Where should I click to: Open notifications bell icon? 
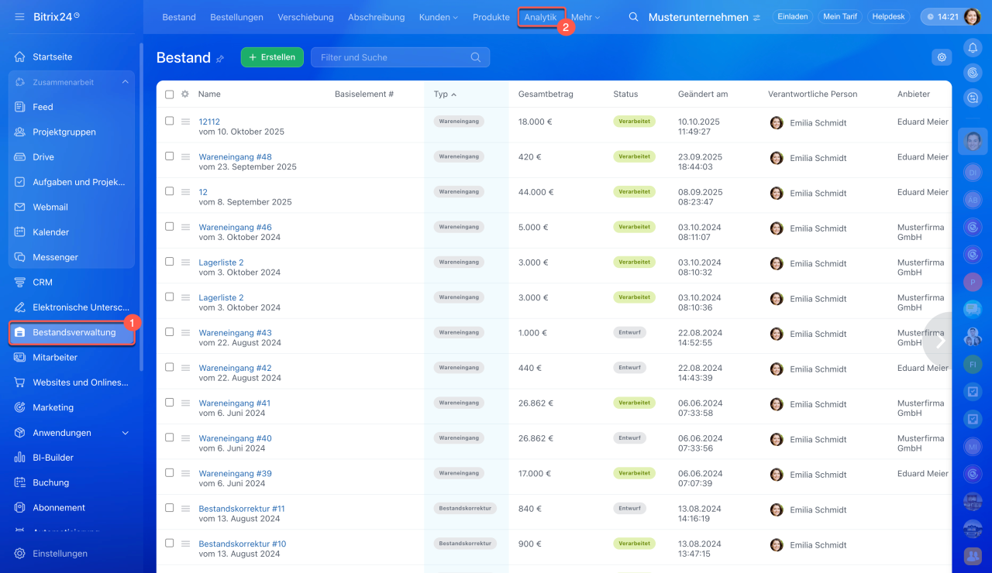973,48
